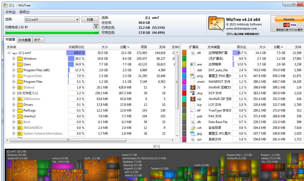Click the .7z WinRAR archive icon
The width and height of the screenshot is (304, 181).
pyautogui.click(x=193, y=87)
